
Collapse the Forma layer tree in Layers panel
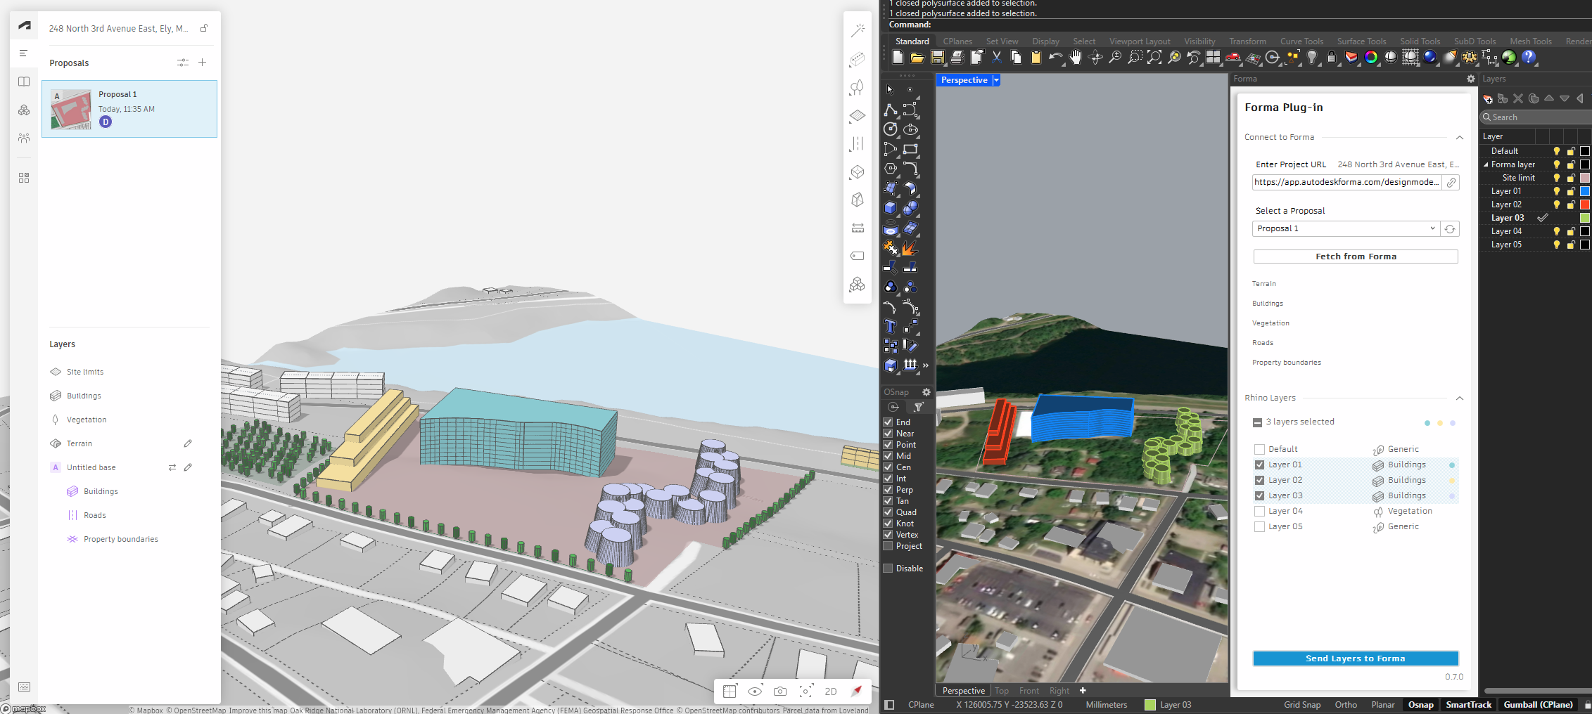(x=1486, y=164)
